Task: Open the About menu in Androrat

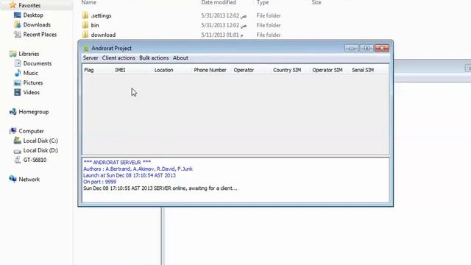Action: pos(180,58)
